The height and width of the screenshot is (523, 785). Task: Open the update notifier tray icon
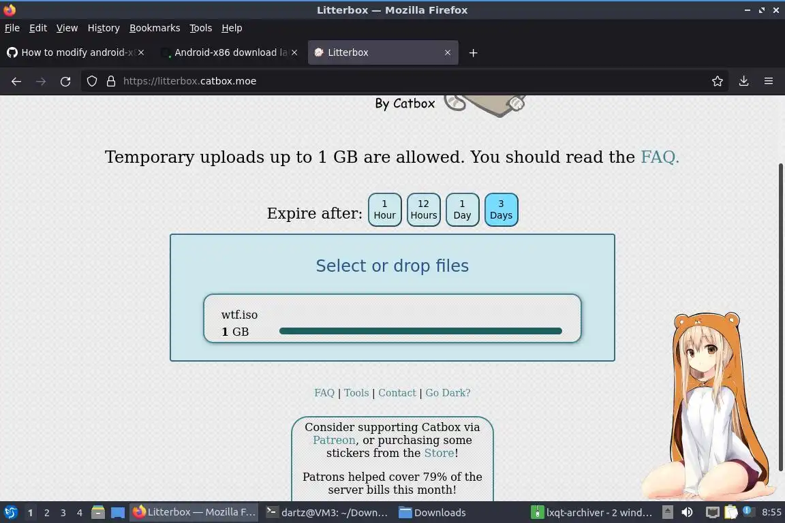pyautogui.click(x=748, y=511)
